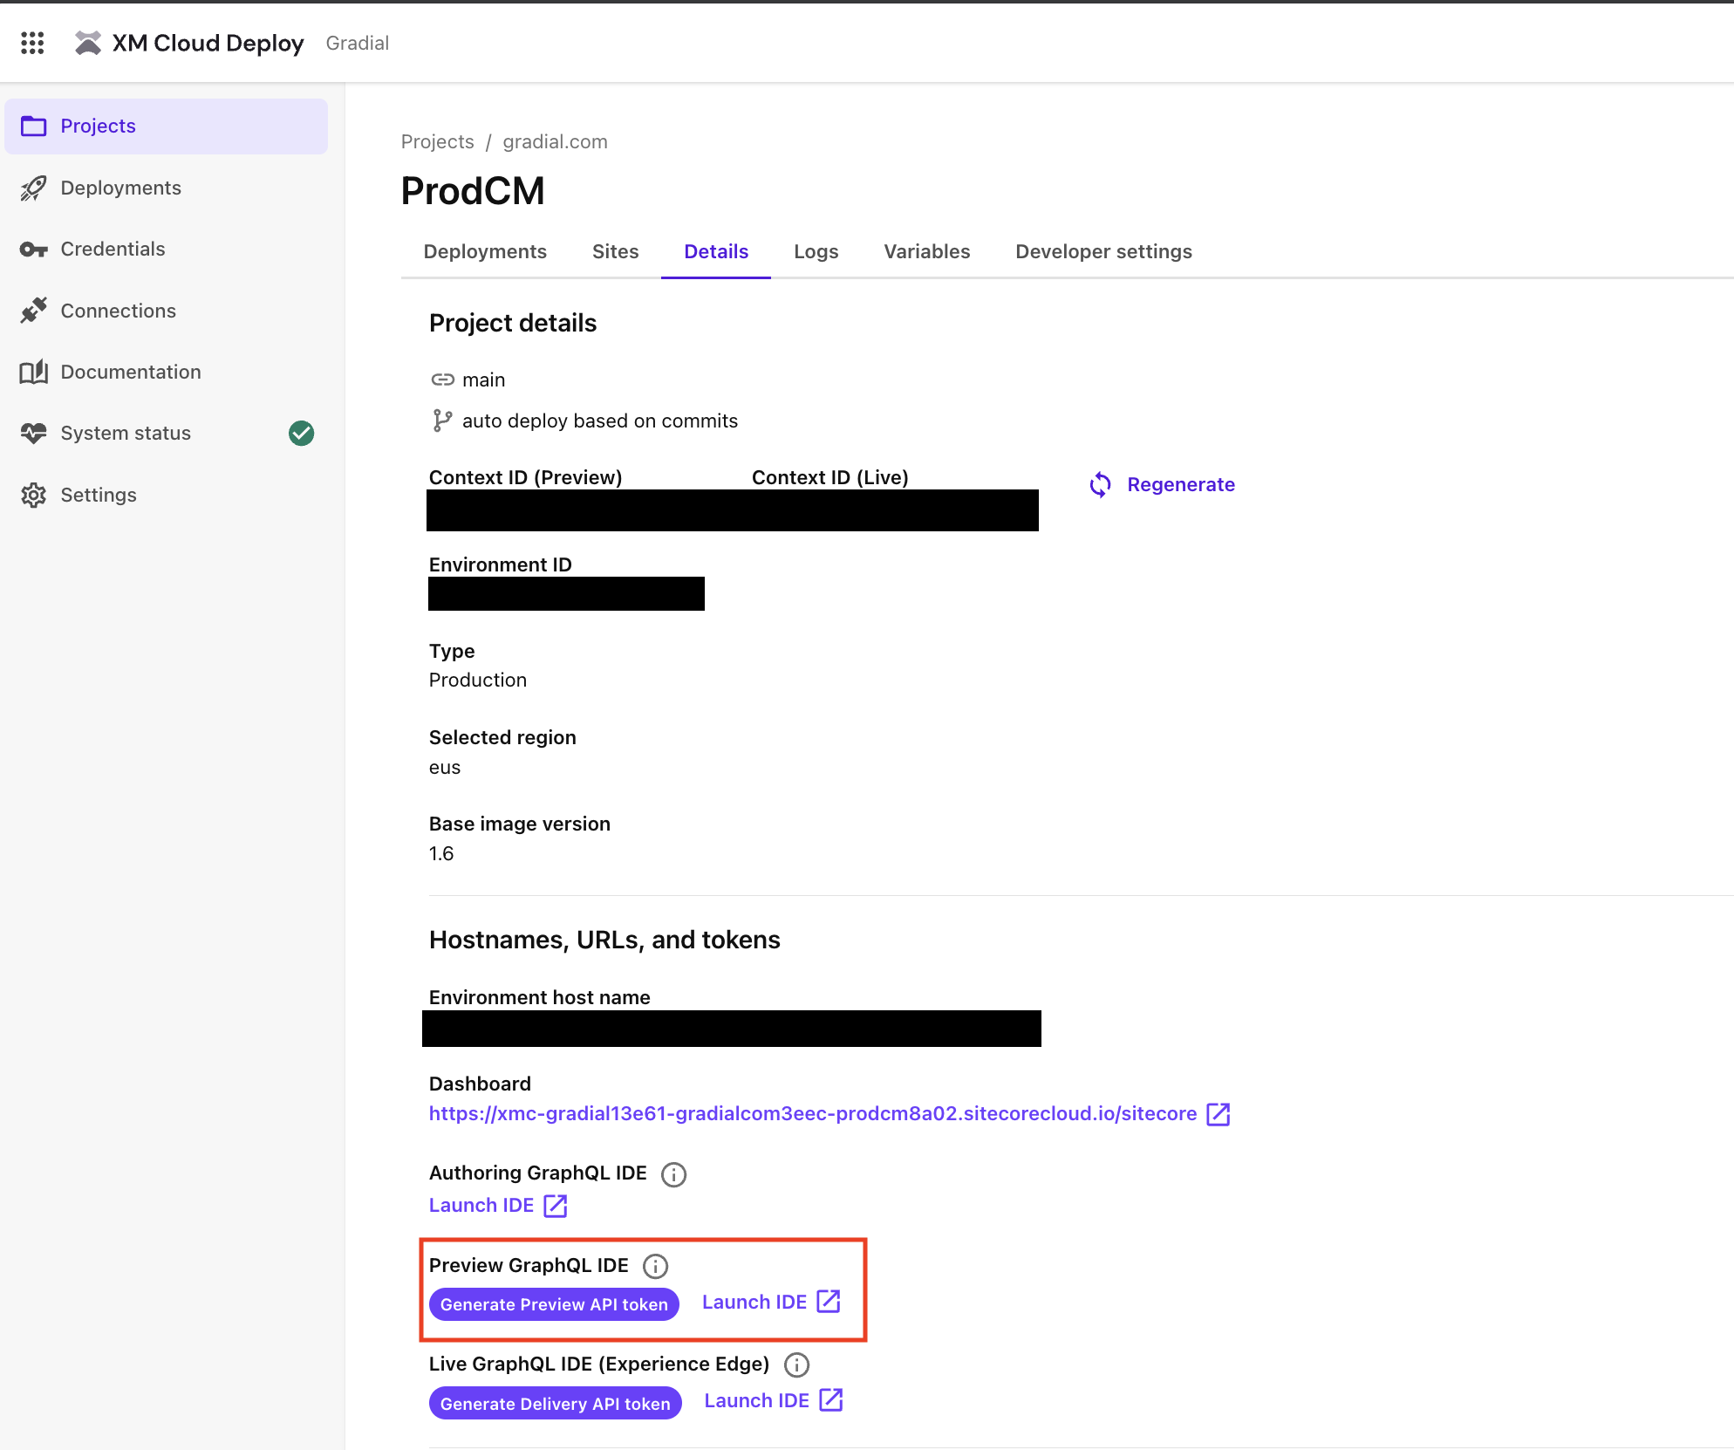This screenshot has width=1734, height=1450.
Task: Open info tooltip for Authoring GraphQL IDE
Action: (x=673, y=1174)
